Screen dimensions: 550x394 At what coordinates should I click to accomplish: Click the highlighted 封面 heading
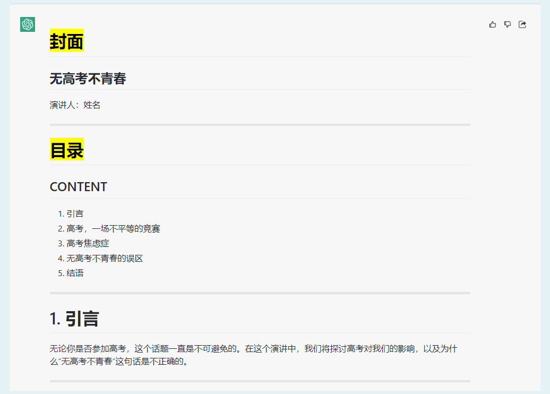point(66,40)
